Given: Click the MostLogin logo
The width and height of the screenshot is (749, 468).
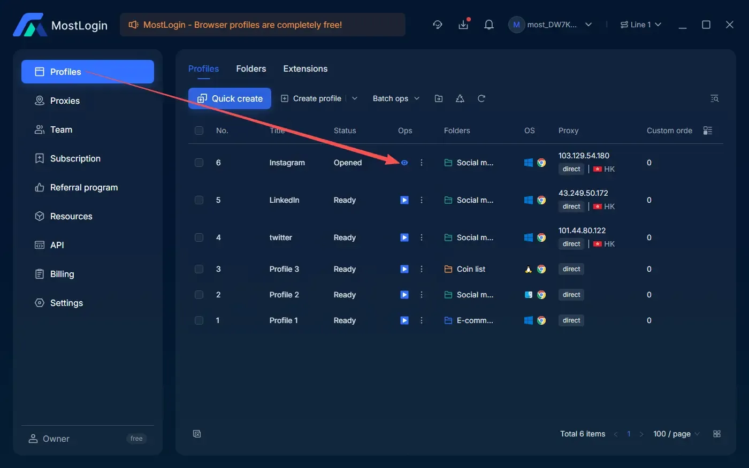Looking at the screenshot, I should tap(60, 25).
